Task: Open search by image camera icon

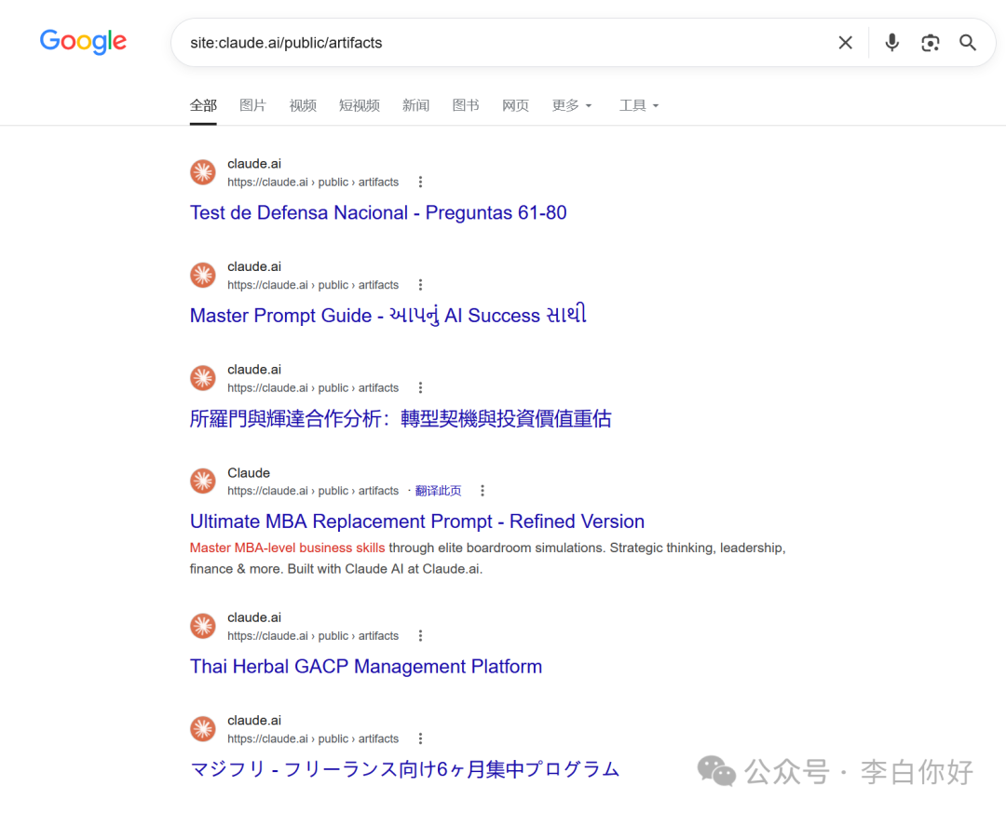Action: click(x=930, y=42)
